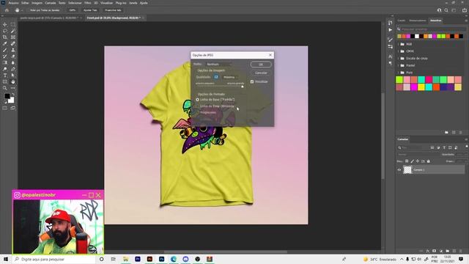Open the Imagem menu

(x=37, y=3)
